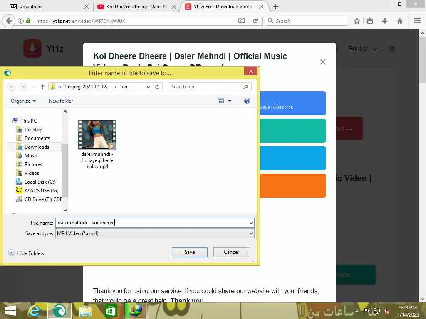This screenshot has height=319, width=426.
Task: Open the Windows Store taskbar icon
Action: click(111, 311)
